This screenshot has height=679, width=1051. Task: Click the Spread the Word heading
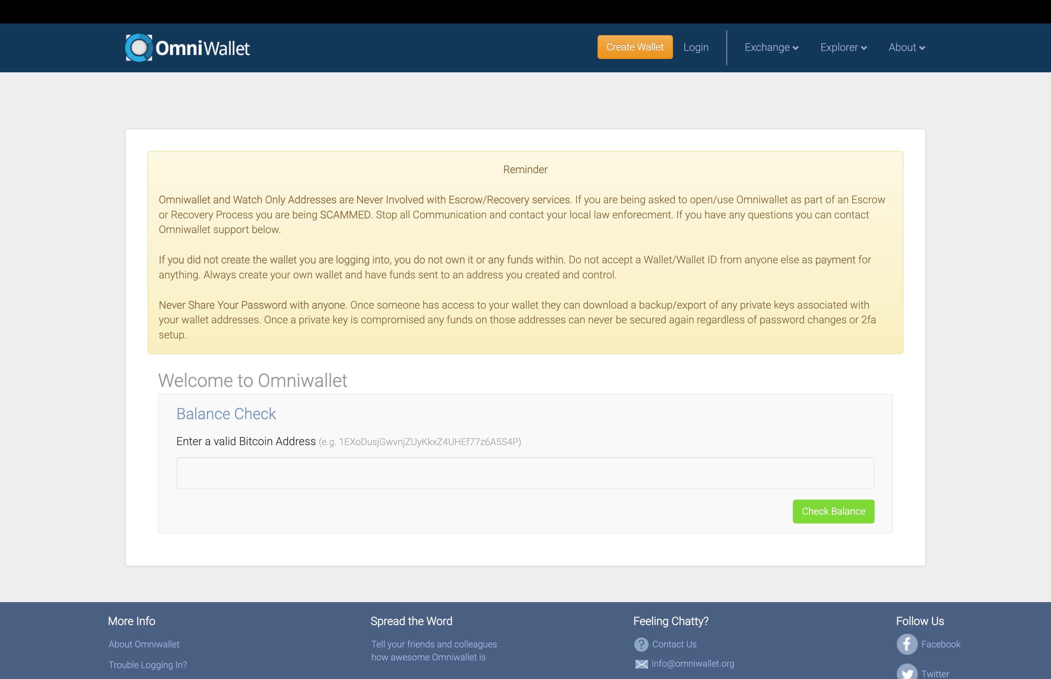[411, 621]
